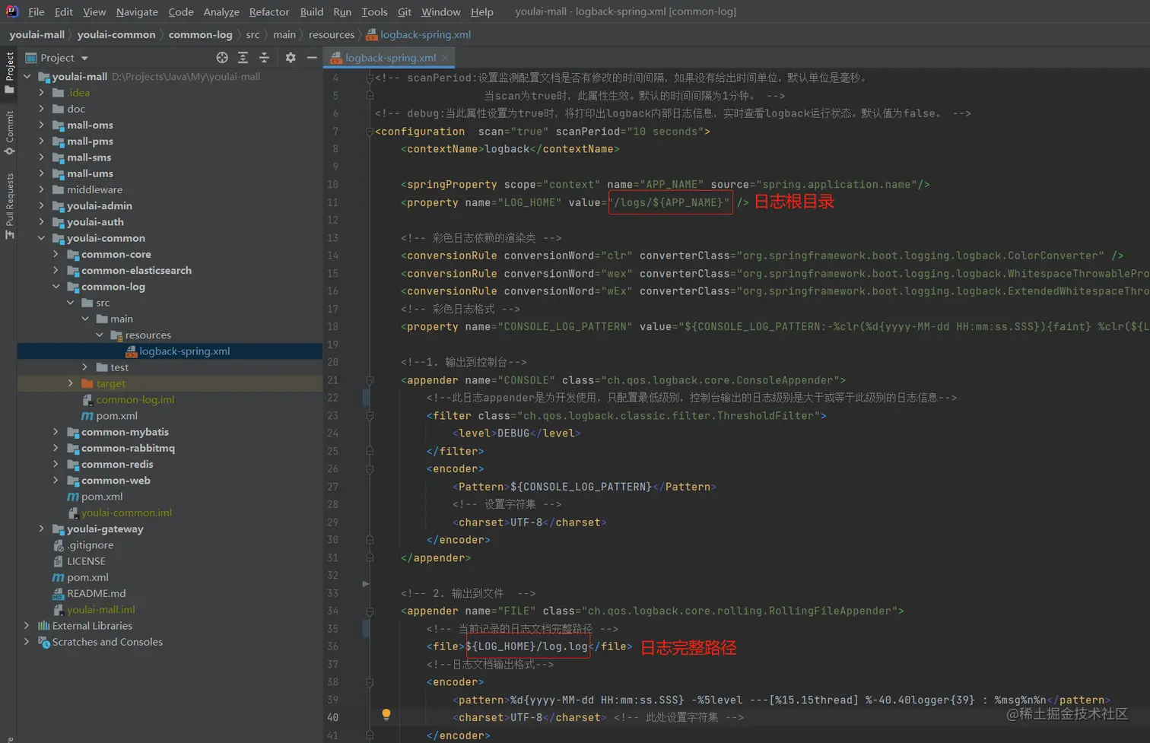
Task: Open the Pull Requests tool window stripe
Action: click(x=9, y=206)
